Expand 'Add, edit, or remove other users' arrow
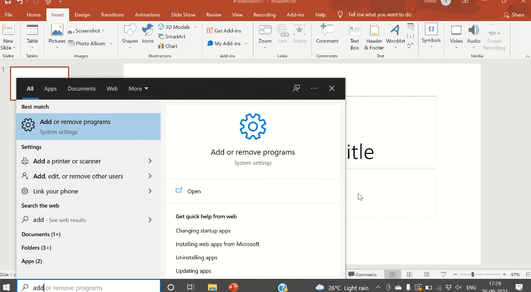Image resolution: width=531 pixels, height=292 pixels. coord(150,176)
